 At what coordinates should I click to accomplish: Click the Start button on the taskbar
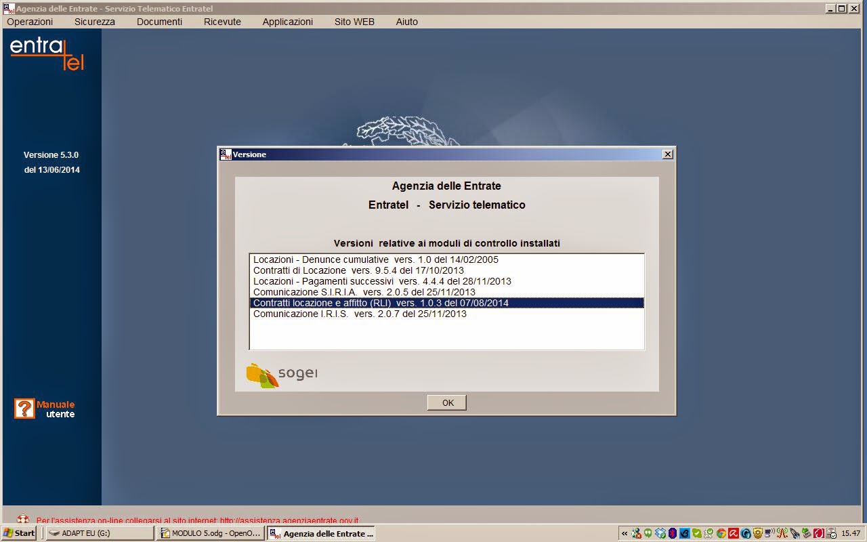20,533
